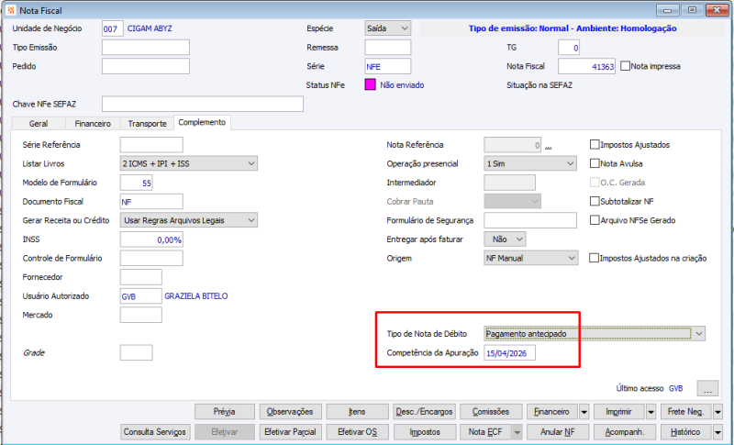Click the ellipsis next to Nota Referência
Screen dimensions: 734x445
(548, 146)
